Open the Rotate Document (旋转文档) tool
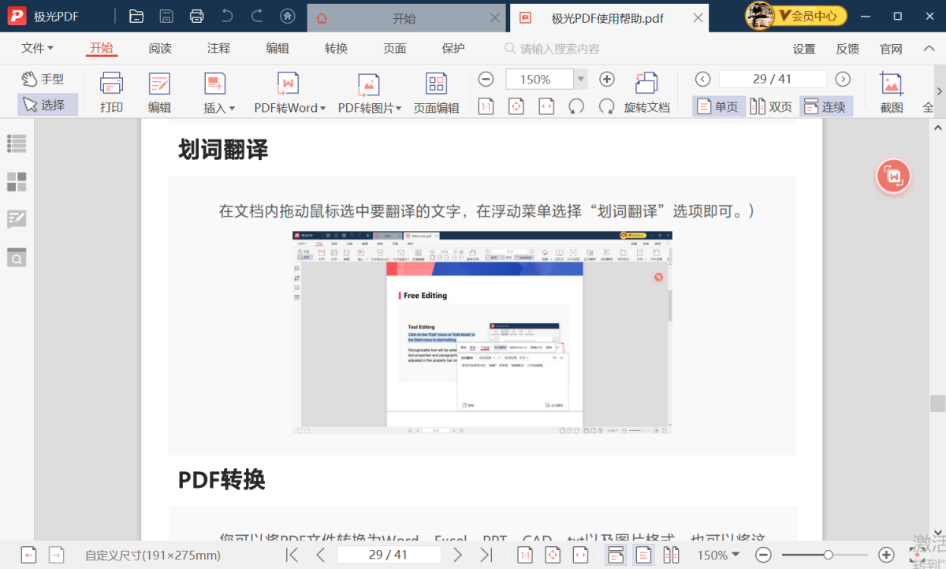The width and height of the screenshot is (946, 569). click(x=646, y=92)
